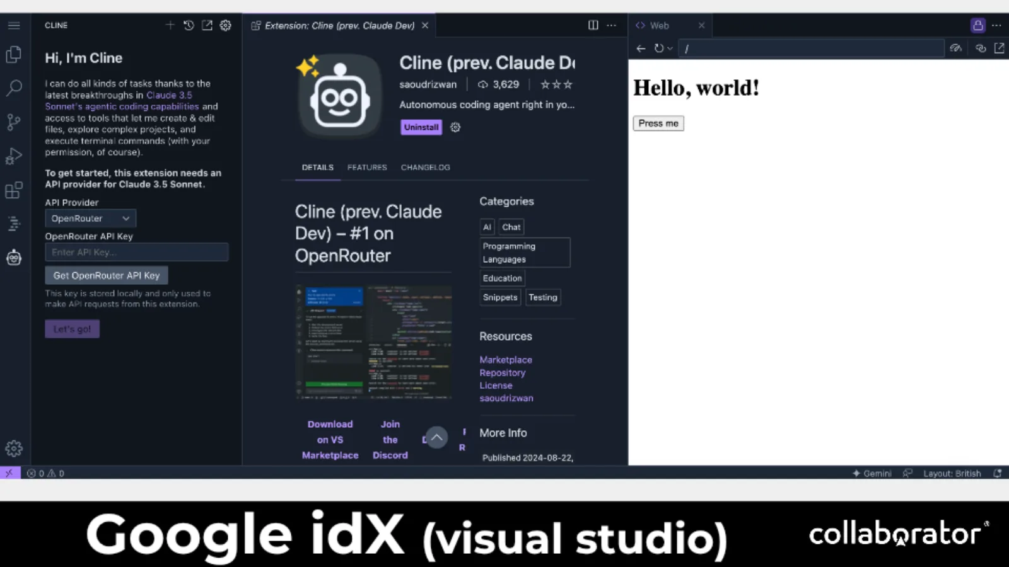Image resolution: width=1009 pixels, height=567 pixels.
Task: Uninstall the Cline extension
Action: [x=421, y=127]
